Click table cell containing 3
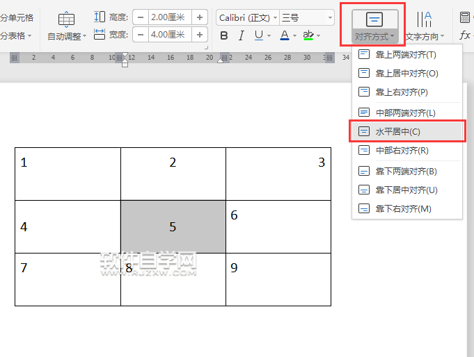 pos(278,174)
